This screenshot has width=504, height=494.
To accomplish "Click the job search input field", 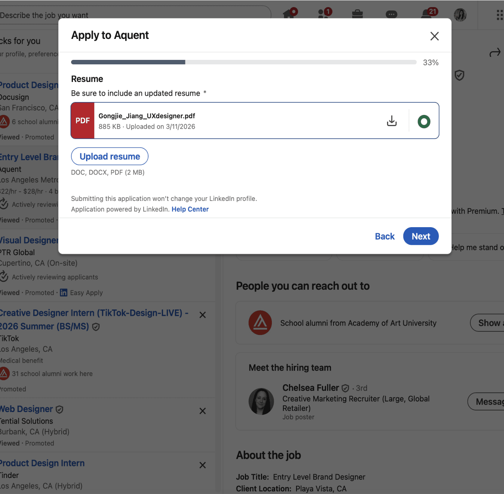I will [135, 15].
